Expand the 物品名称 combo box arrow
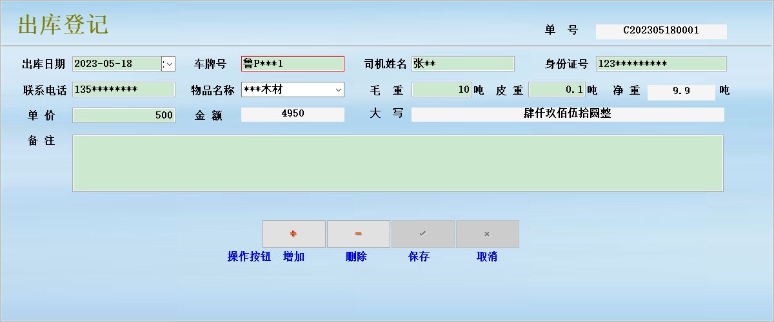 [x=339, y=90]
